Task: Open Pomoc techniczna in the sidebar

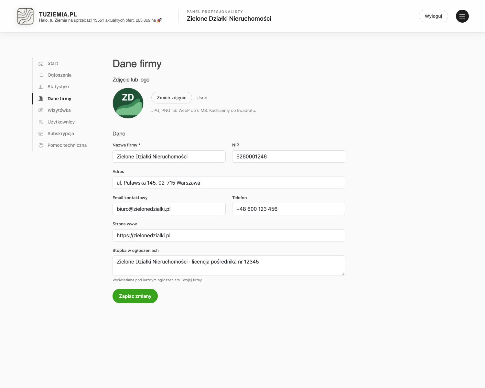Action: (x=67, y=145)
